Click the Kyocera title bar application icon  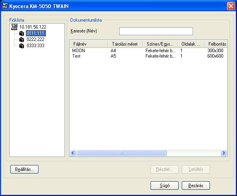click(x=5, y=6)
